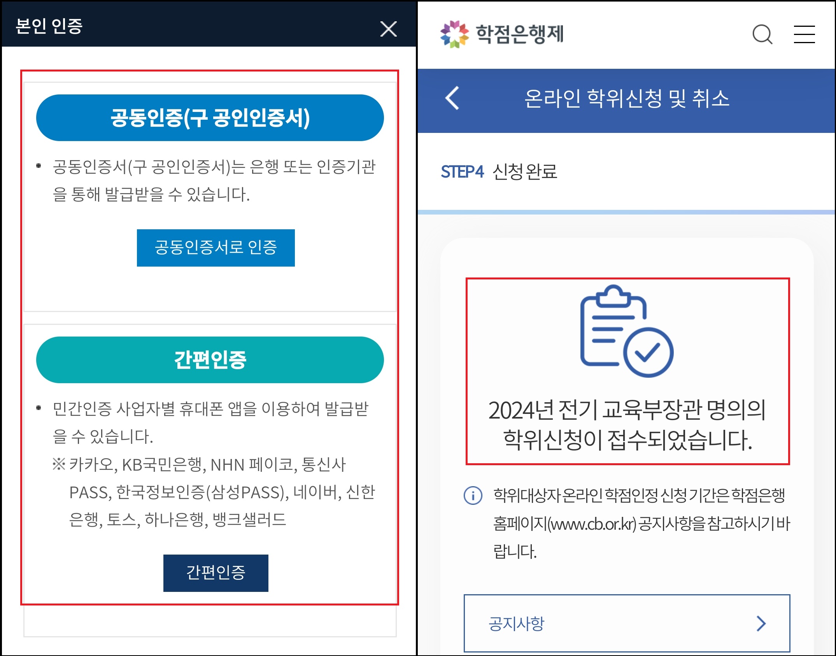The image size is (836, 656).
Task: Click the light blue step progress bar
Action: click(x=626, y=212)
